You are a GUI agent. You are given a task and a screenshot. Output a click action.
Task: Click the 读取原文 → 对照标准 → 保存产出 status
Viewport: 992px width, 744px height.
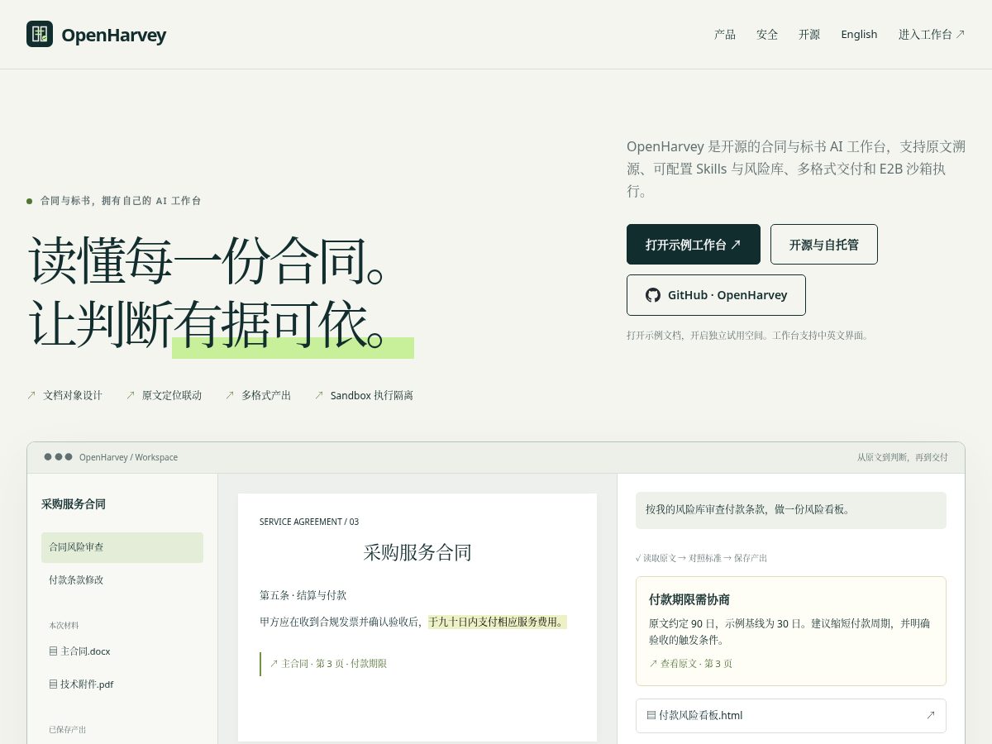[x=701, y=558]
